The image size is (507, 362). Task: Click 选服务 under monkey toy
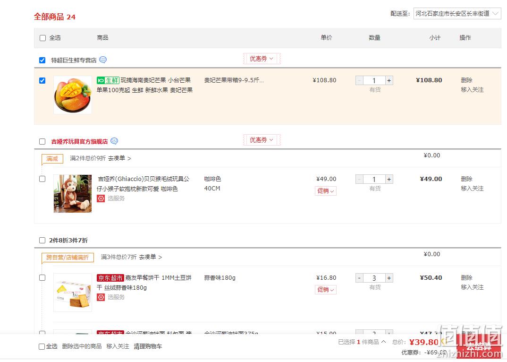coord(116,198)
